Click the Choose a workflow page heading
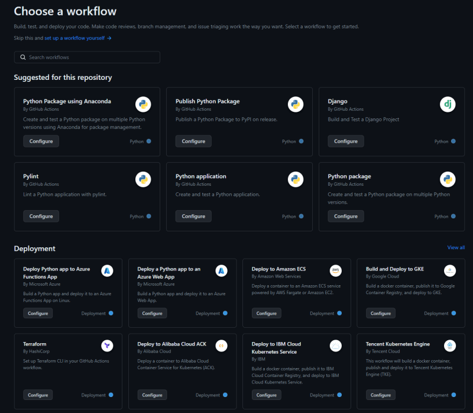473x413 pixels. coord(65,11)
